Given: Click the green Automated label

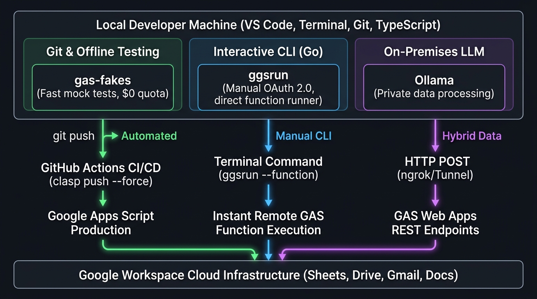Looking at the screenshot, I should point(149,136).
